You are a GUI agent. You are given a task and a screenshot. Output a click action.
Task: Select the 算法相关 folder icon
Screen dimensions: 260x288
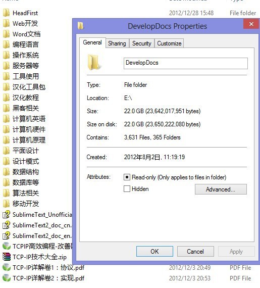7,193
